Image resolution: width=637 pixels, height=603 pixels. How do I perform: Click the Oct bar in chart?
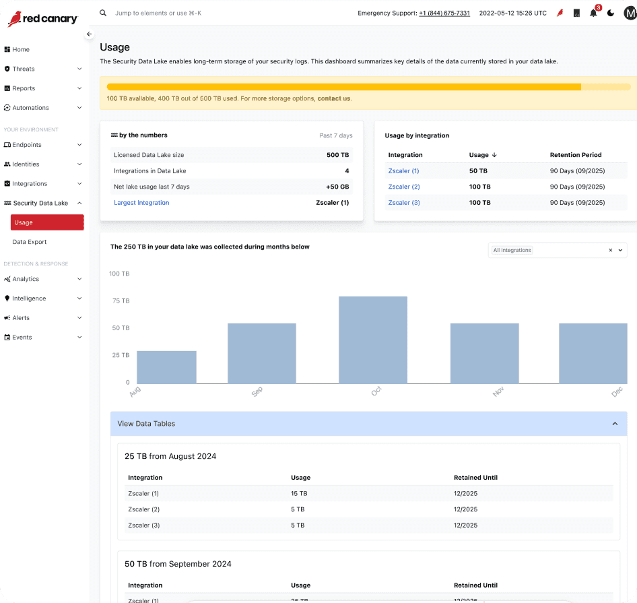tap(373, 340)
